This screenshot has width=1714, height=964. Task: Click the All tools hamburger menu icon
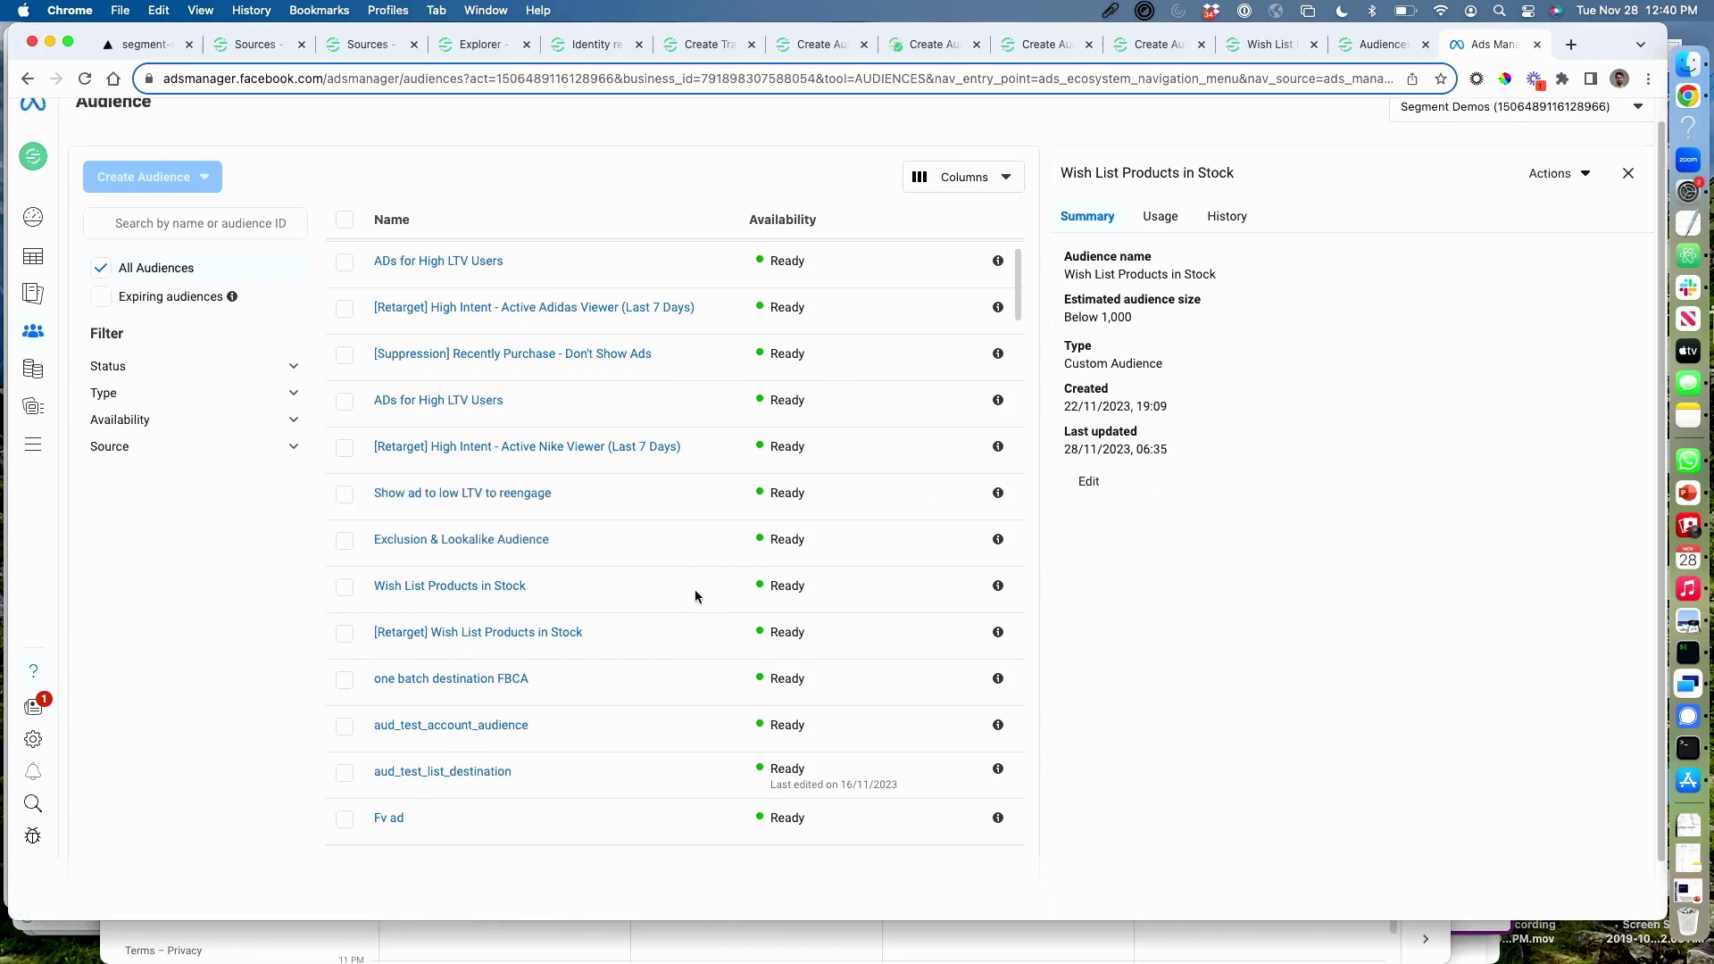[x=33, y=445]
